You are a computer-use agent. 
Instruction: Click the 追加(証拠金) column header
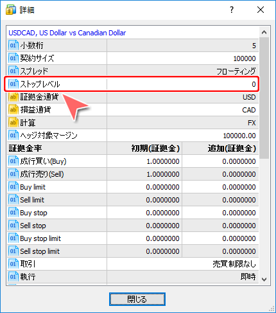coord(232,148)
